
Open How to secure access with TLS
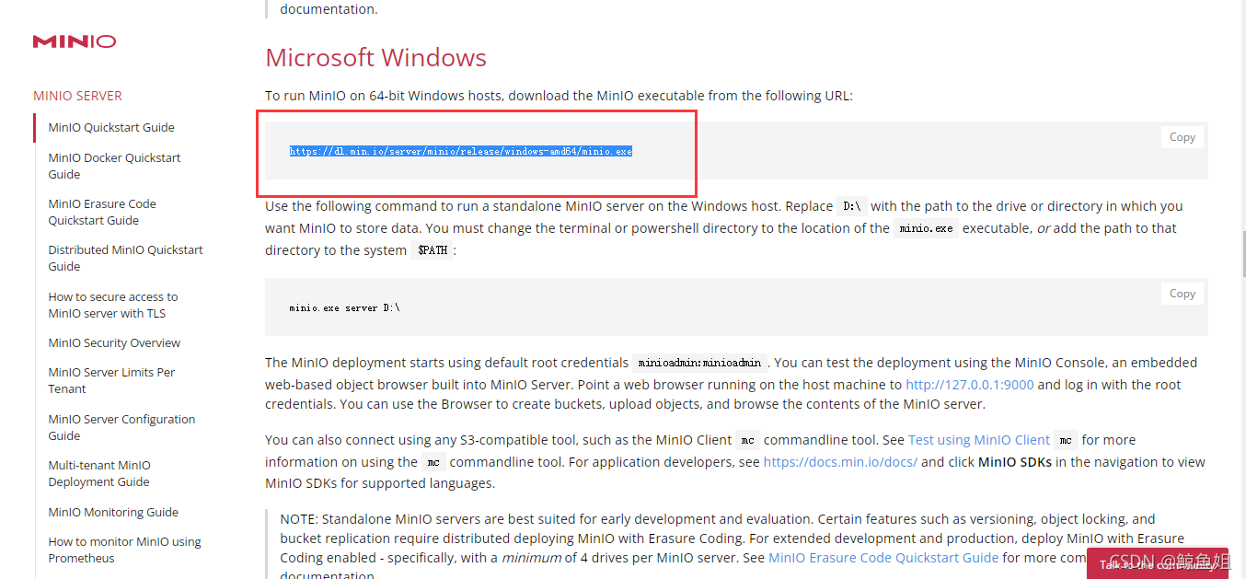(x=113, y=305)
